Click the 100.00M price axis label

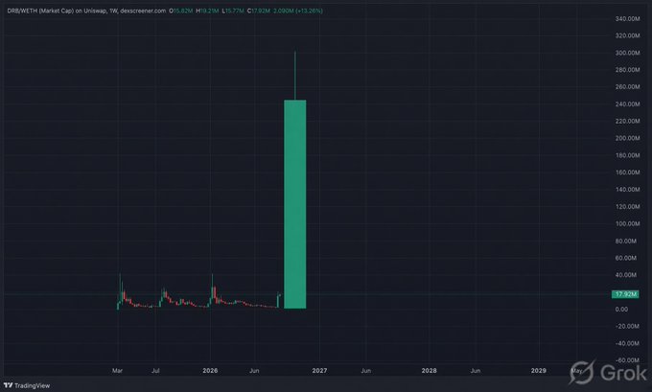(627, 223)
